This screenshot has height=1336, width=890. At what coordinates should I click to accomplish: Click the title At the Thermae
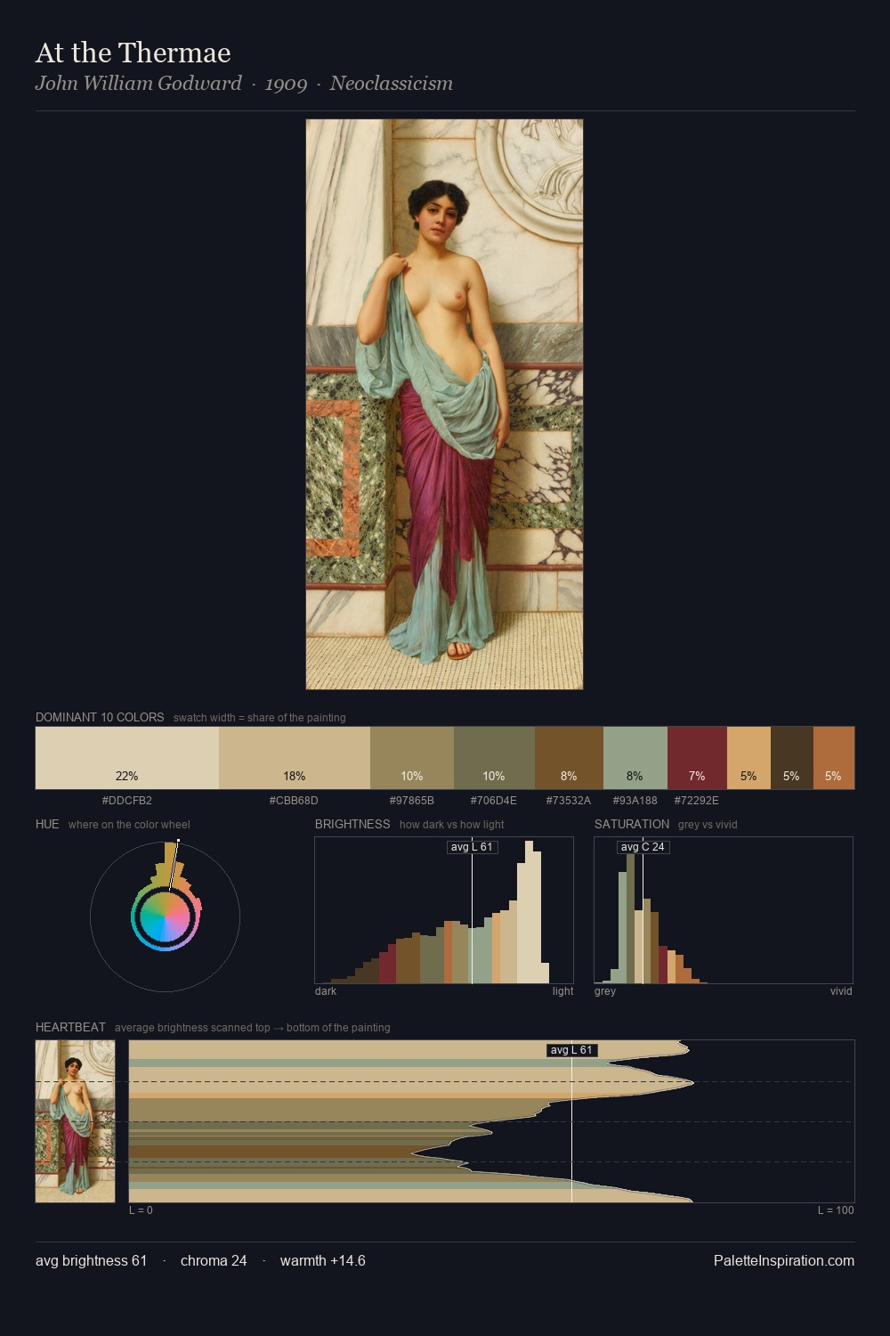coord(133,53)
